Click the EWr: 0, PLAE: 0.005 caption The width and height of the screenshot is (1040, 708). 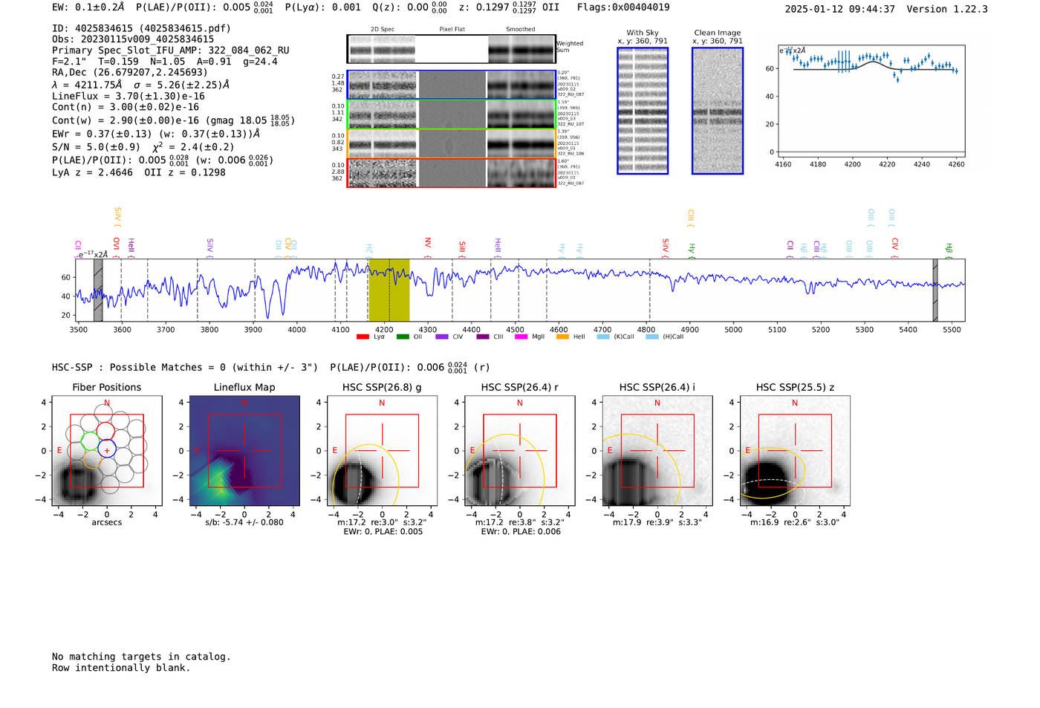point(383,532)
